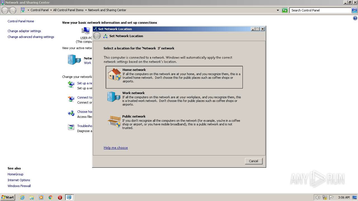Click the USER-PC computer icon
This screenshot has width=358, height=201.
coord(86,31)
